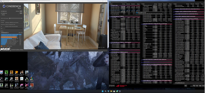Viewport: 205px width, 93px height.
Task: Open HWiNFO settings gear icon
Action: (200, 86)
